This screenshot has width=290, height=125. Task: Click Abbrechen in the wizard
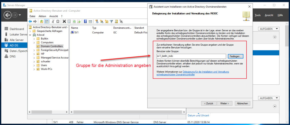[x=242, y=103]
